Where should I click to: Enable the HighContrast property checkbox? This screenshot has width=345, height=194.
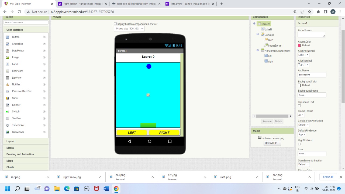(x=299, y=144)
